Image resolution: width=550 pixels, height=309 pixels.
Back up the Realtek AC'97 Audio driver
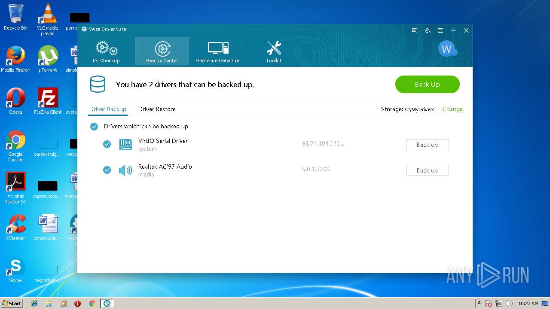coord(428,170)
